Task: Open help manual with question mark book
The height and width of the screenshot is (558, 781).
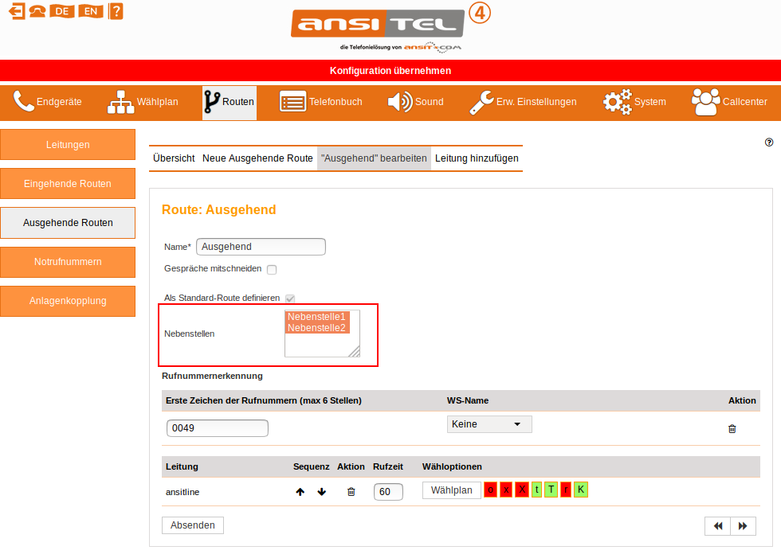Action: 116,11
